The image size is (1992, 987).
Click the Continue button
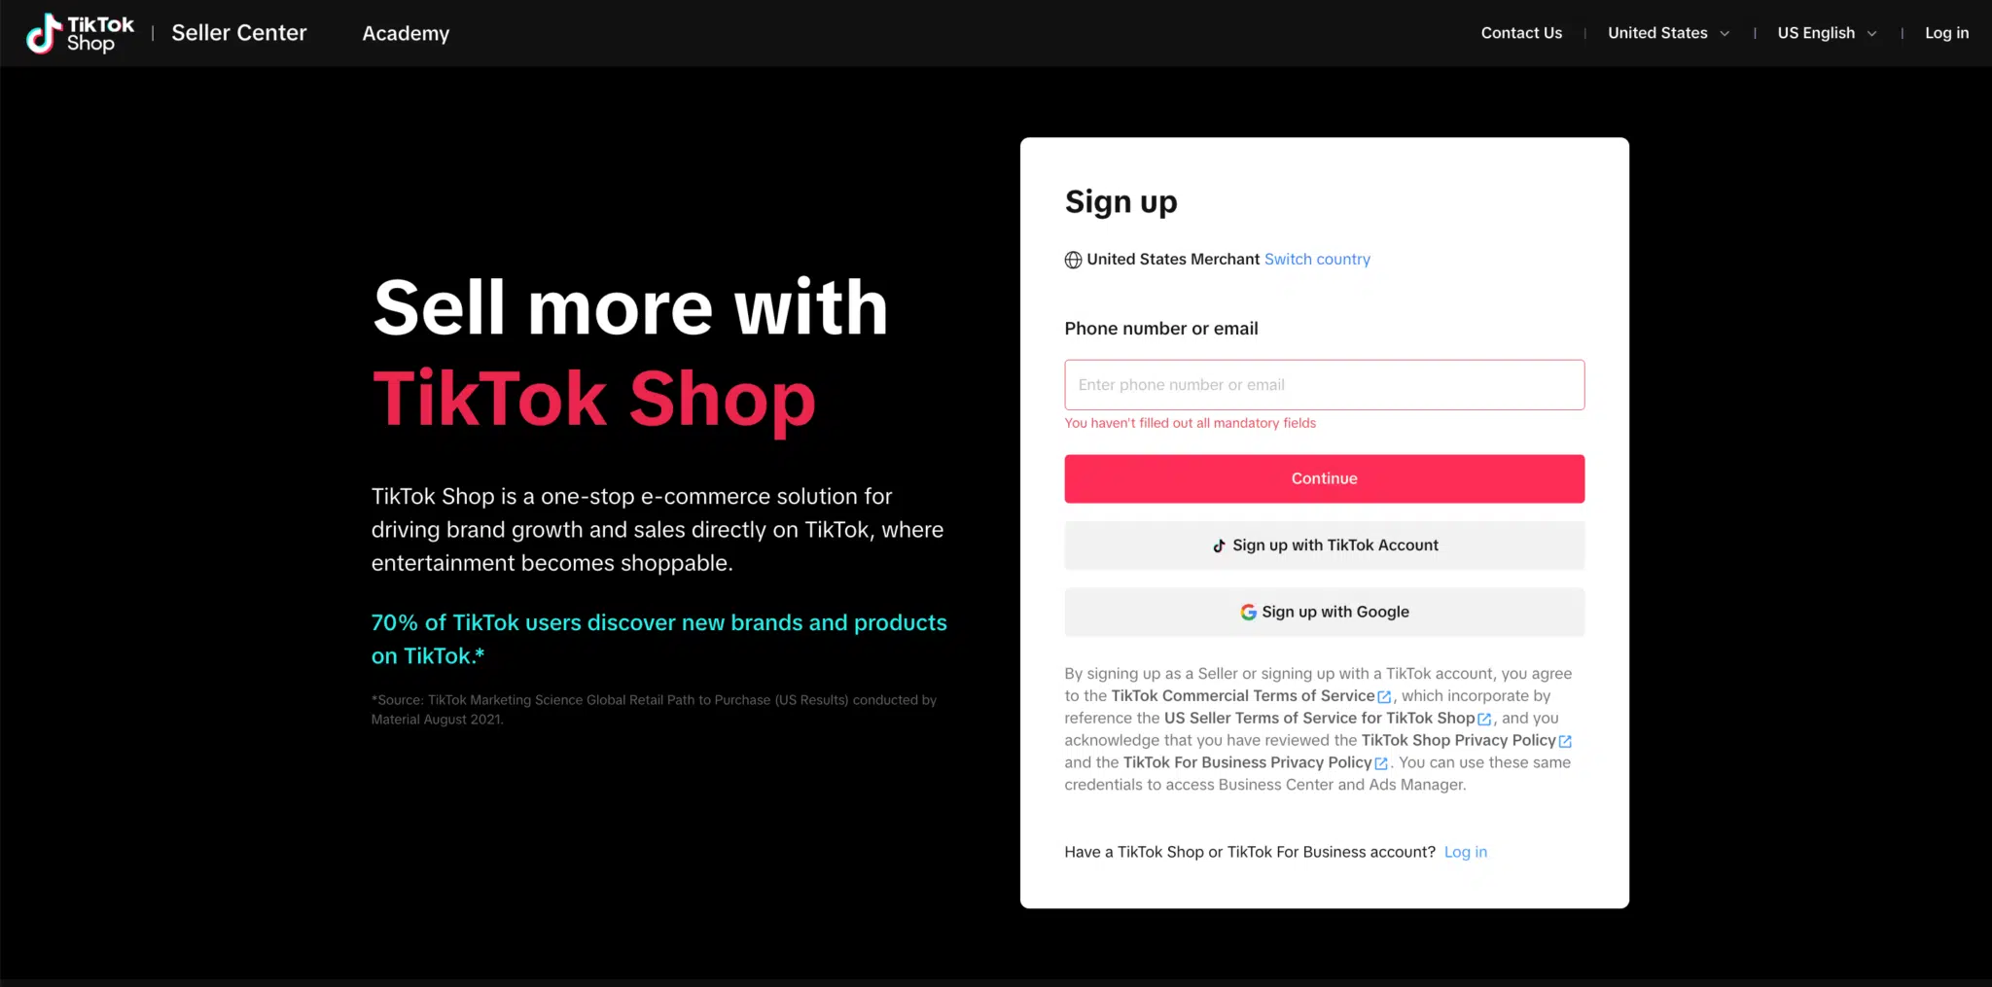click(1324, 478)
